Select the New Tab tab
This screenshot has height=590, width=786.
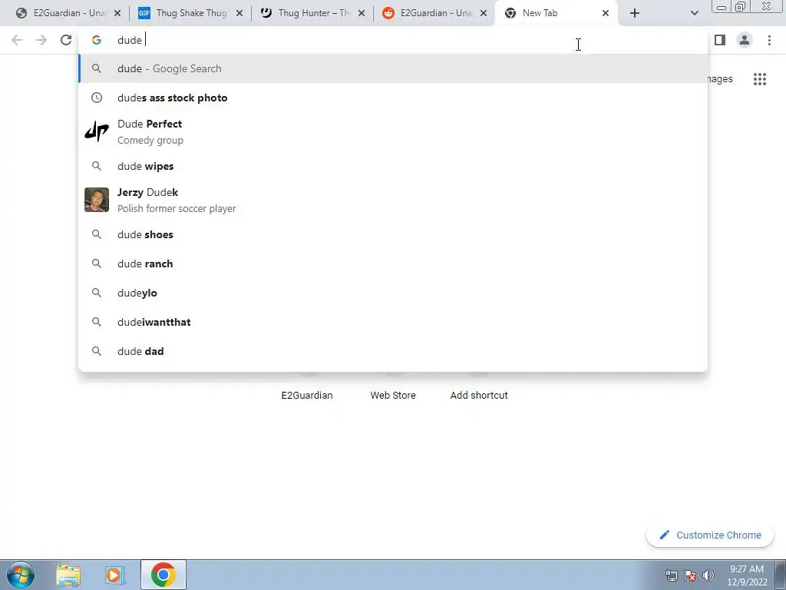[556, 13]
